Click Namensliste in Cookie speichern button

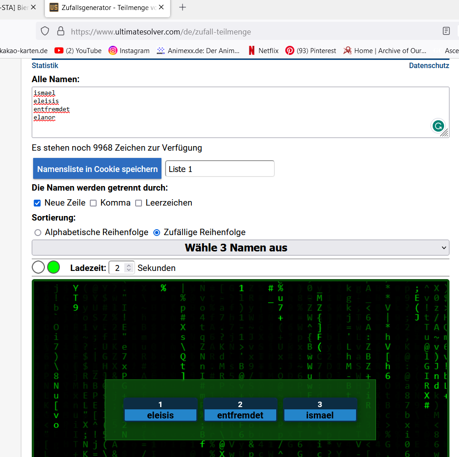click(x=97, y=169)
